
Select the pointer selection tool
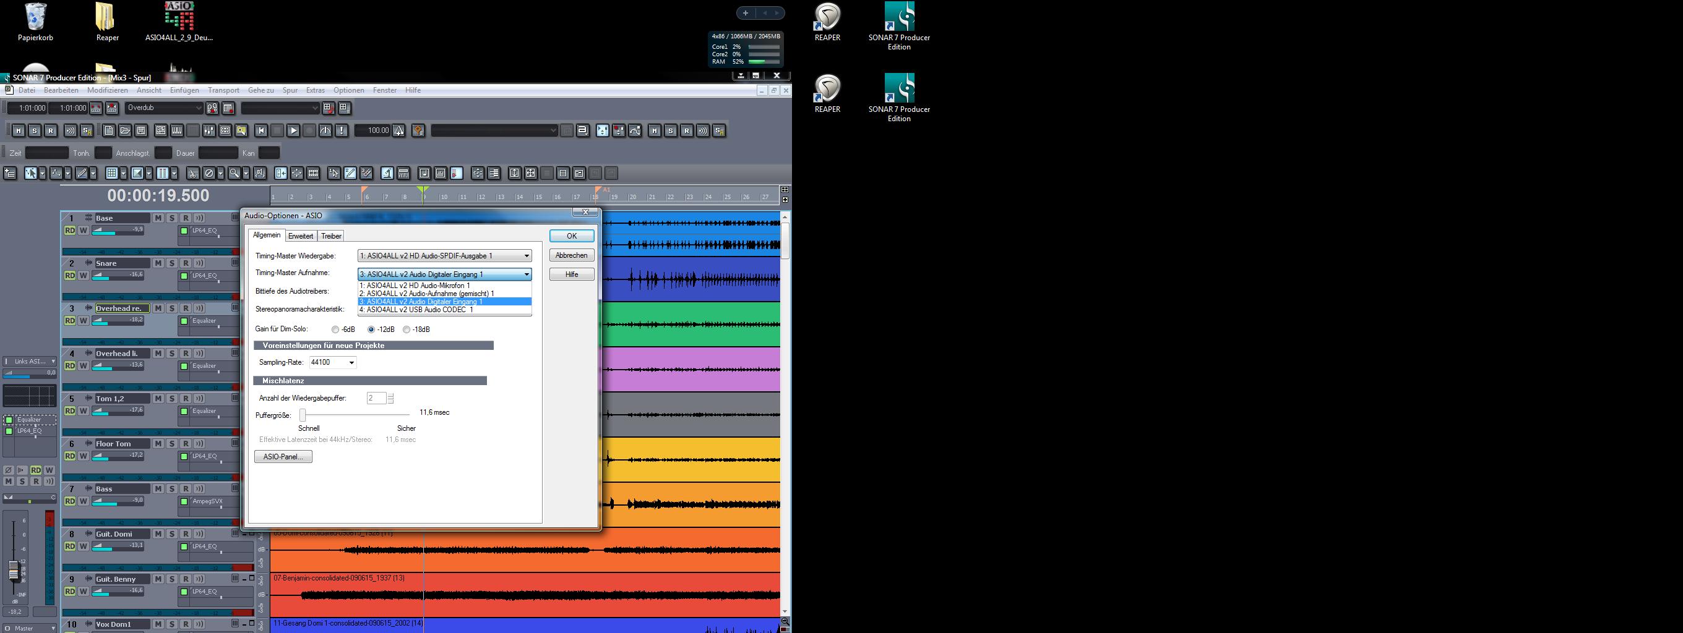31,173
